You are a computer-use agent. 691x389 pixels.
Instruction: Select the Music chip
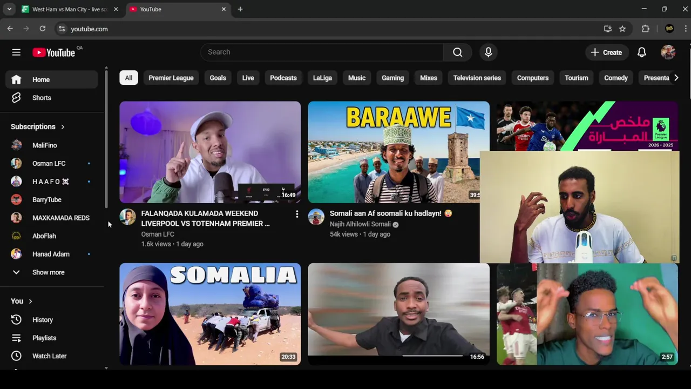pyautogui.click(x=357, y=78)
